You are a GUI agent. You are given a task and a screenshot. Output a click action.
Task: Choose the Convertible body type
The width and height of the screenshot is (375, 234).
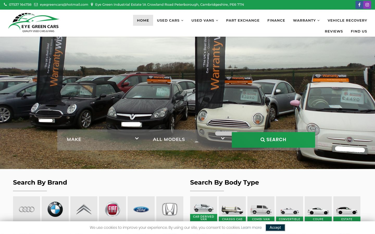coord(290,209)
